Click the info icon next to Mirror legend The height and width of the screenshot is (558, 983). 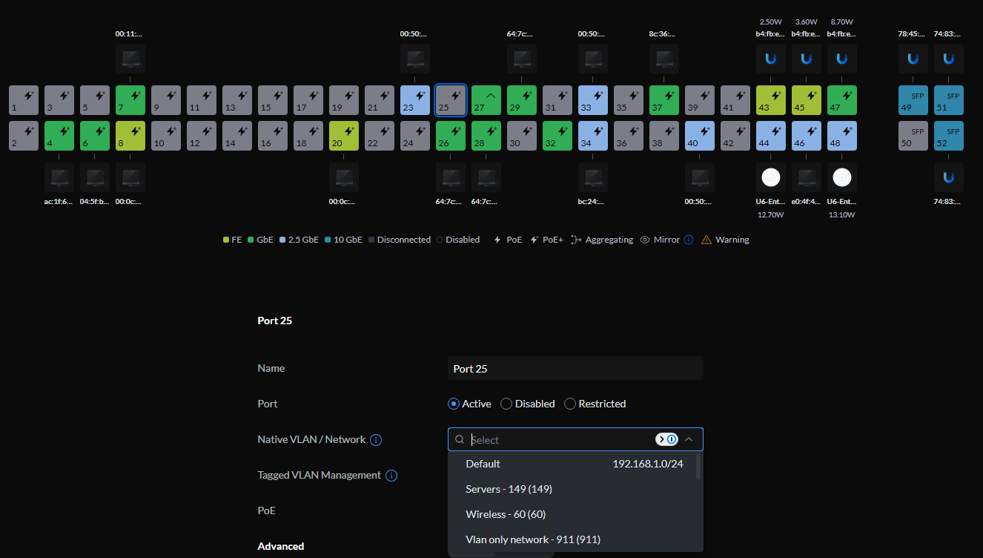(689, 240)
